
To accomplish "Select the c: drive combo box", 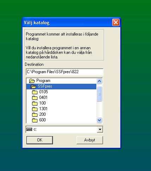I will (x=64, y=129).
